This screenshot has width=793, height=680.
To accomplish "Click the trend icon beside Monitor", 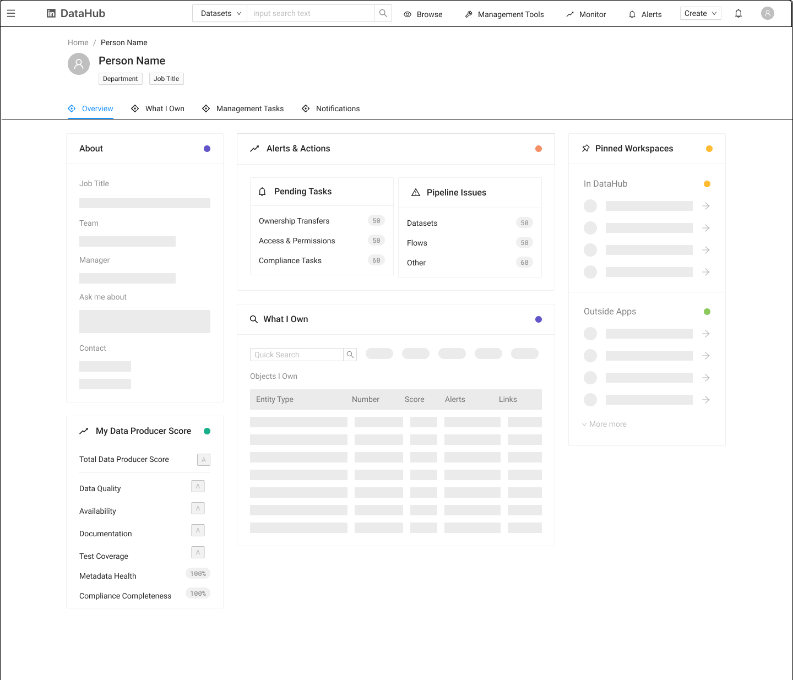I will click(x=570, y=14).
